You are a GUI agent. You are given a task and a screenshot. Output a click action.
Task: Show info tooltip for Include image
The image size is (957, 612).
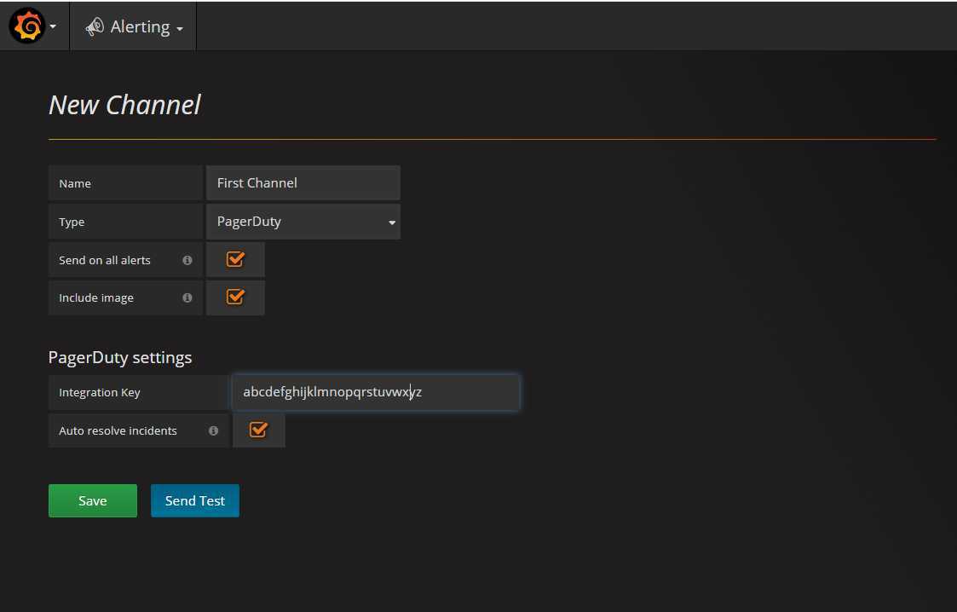tap(187, 297)
